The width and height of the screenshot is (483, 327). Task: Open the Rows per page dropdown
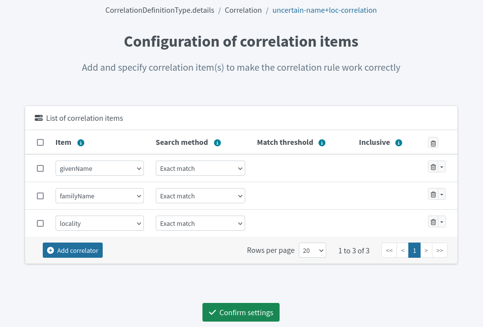click(x=312, y=250)
